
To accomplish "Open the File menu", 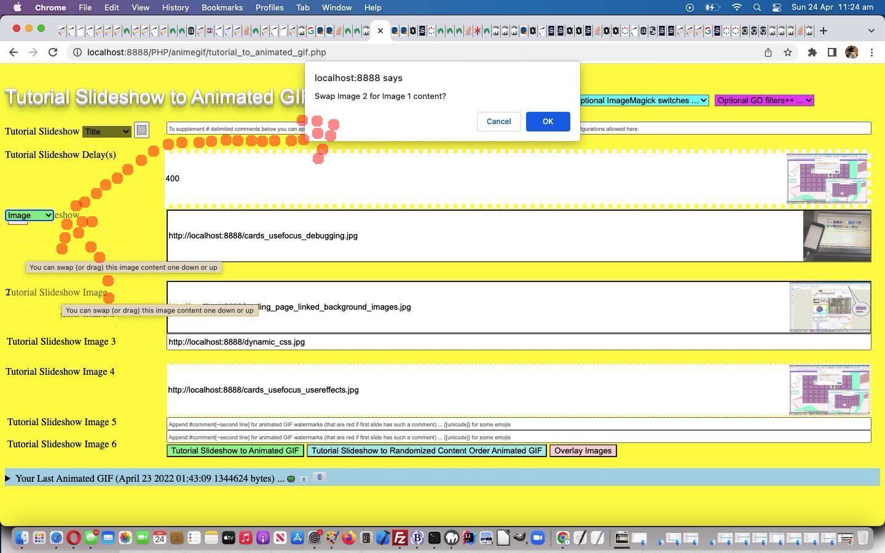I will pyautogui.click(x=85, y=7).
